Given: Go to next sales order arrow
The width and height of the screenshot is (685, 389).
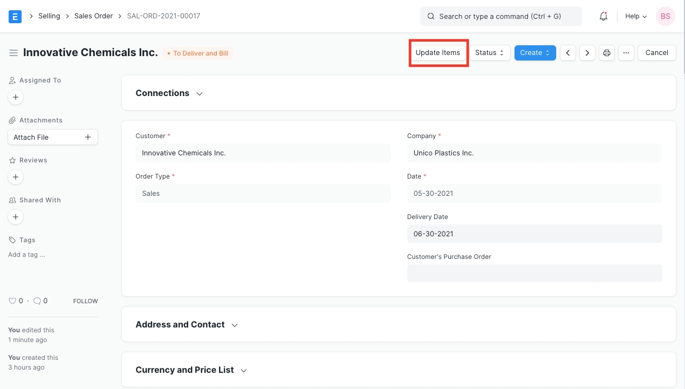Looking at the screenshot, I should click(587, 53).
